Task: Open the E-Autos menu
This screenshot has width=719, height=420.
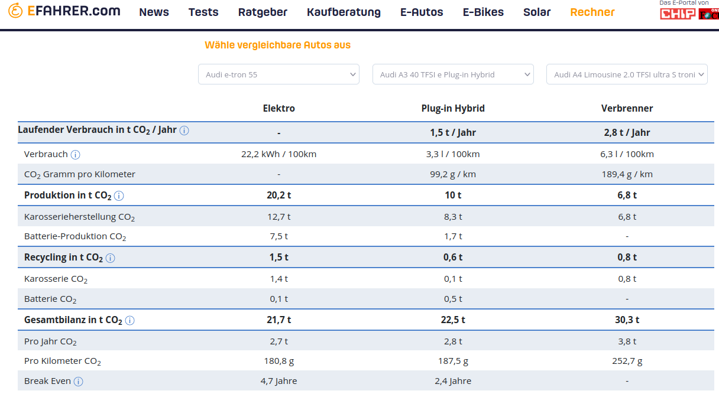Action: [422, 12]
